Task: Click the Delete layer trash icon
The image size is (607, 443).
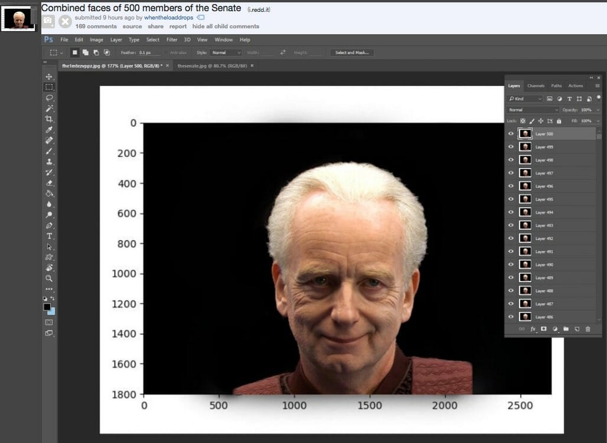Action: pos(588,329)
